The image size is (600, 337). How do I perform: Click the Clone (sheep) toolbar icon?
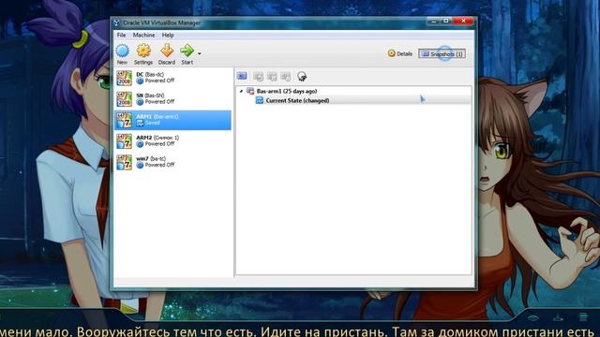pyautogui.click(x=302, y=77)
